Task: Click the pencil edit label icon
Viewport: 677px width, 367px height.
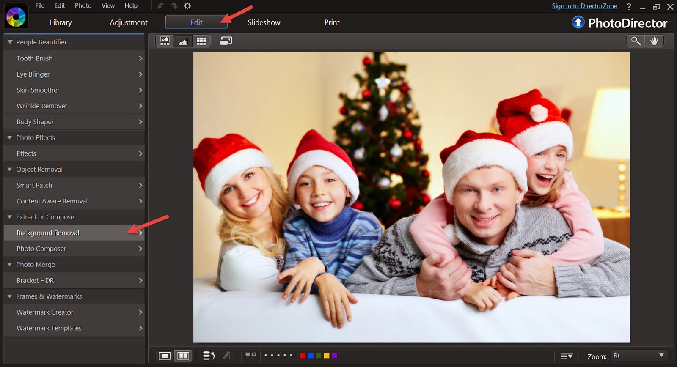Action: pyautogui.click(x=228, y=356)
